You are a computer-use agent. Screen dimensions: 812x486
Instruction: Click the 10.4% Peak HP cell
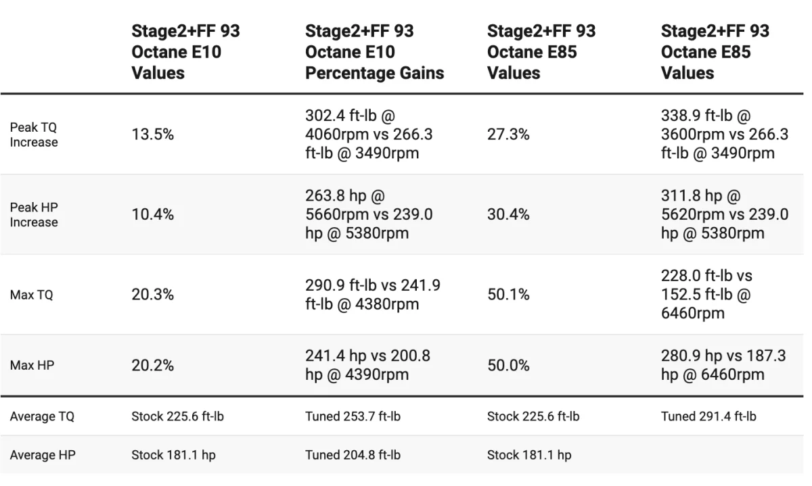[x=152, y=214]
